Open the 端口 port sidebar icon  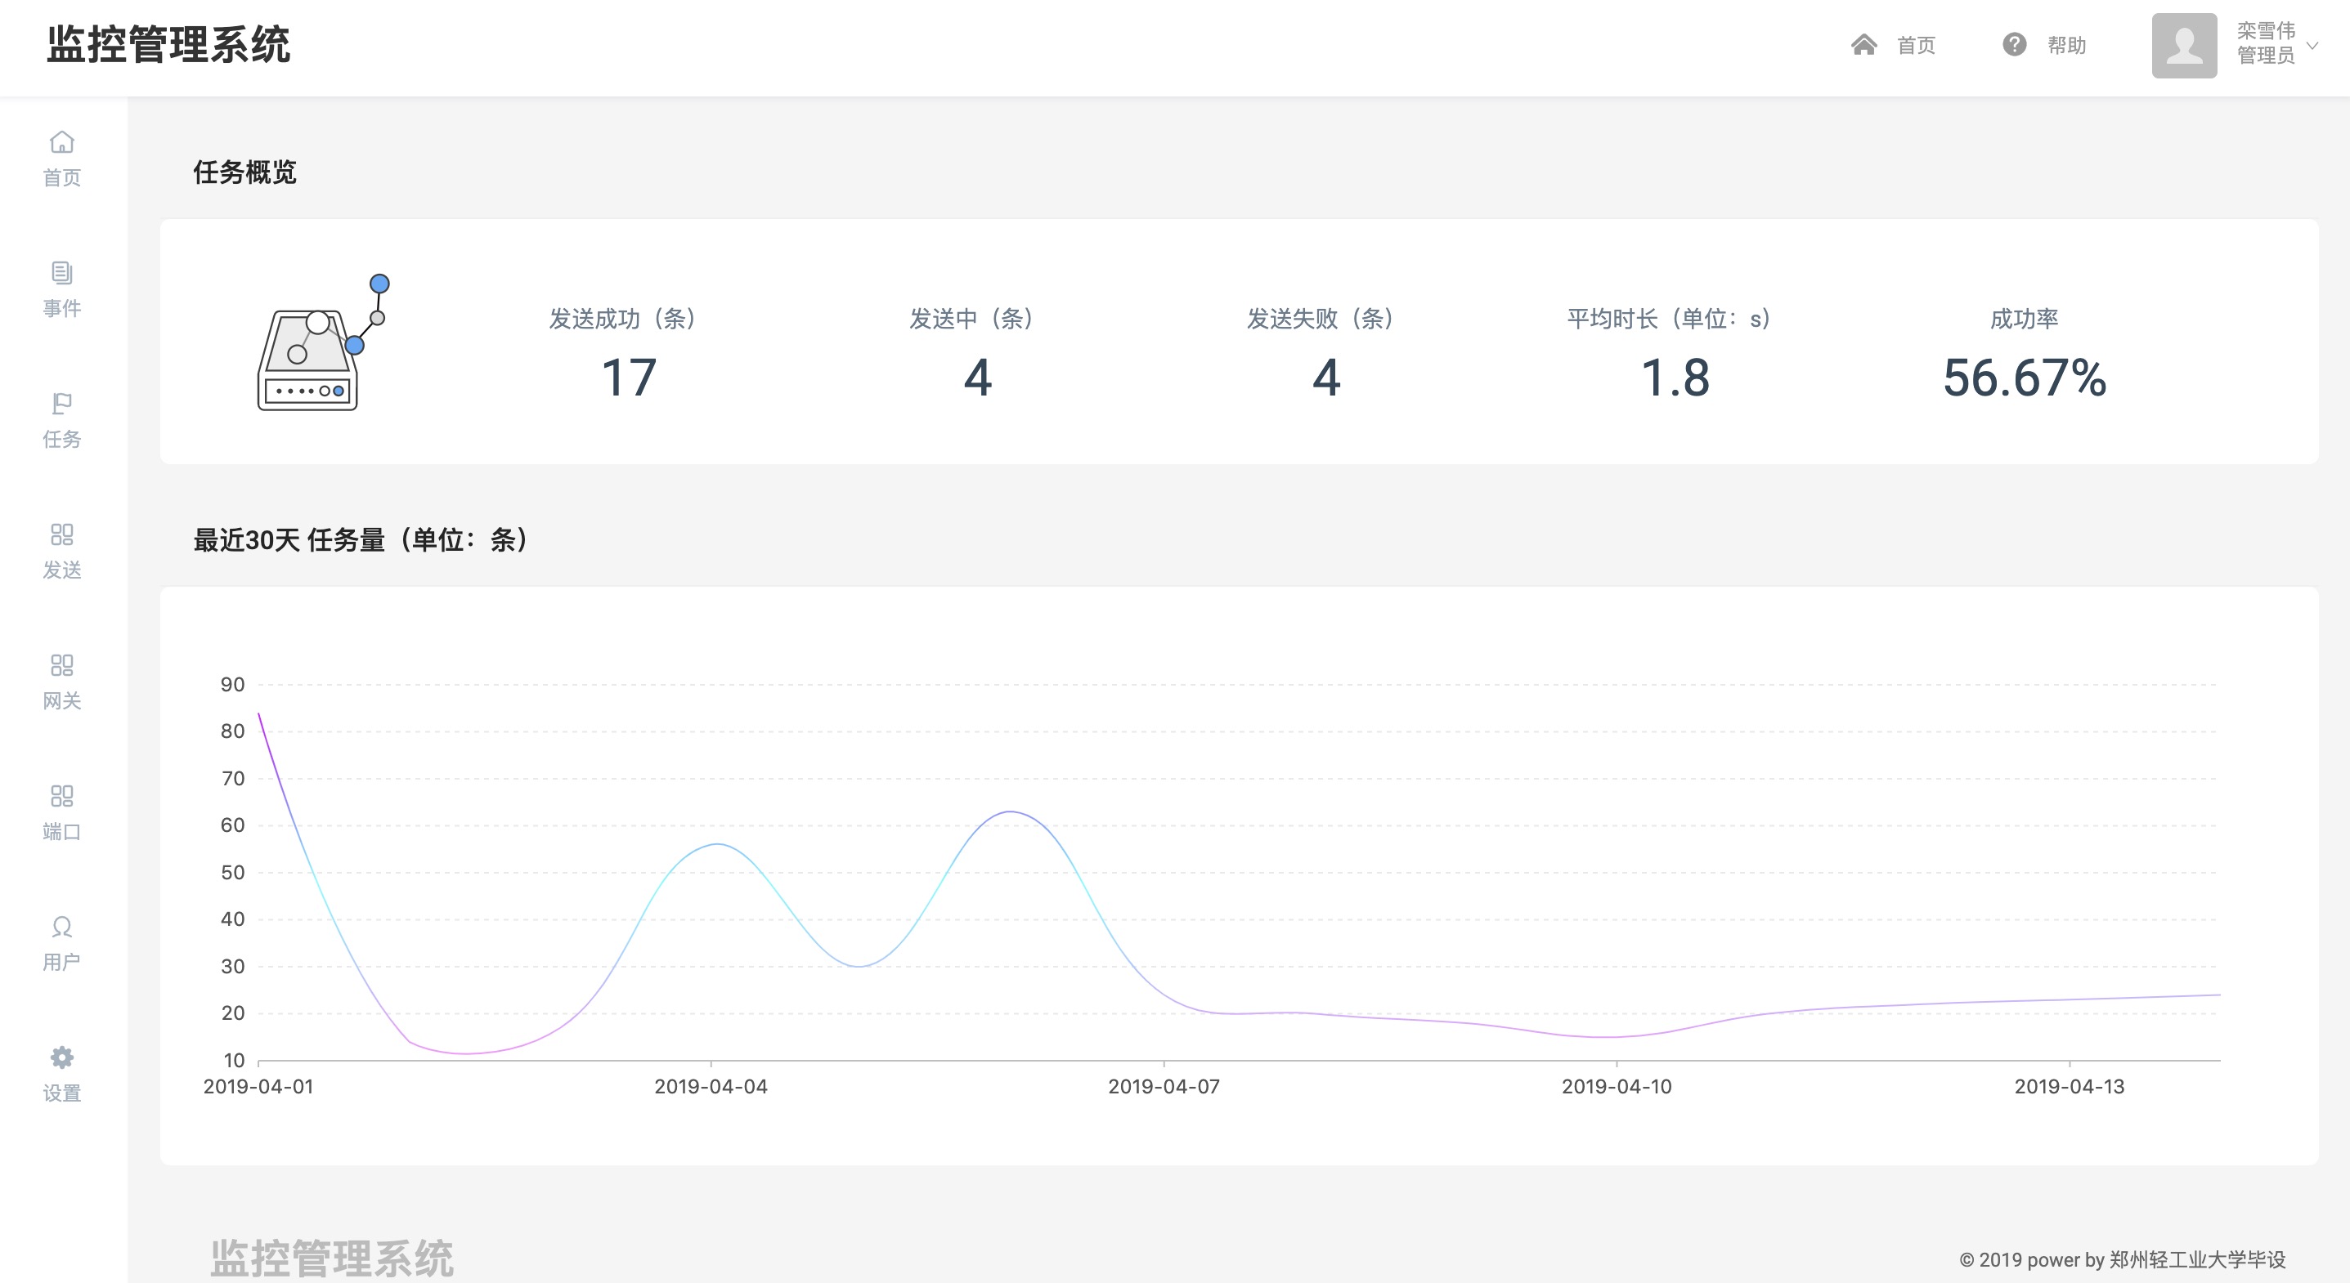[x=61, y=796]
